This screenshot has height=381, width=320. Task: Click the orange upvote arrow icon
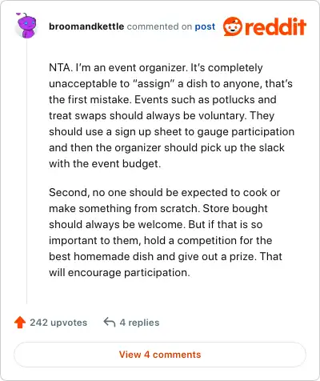click(x=20, y=322)
